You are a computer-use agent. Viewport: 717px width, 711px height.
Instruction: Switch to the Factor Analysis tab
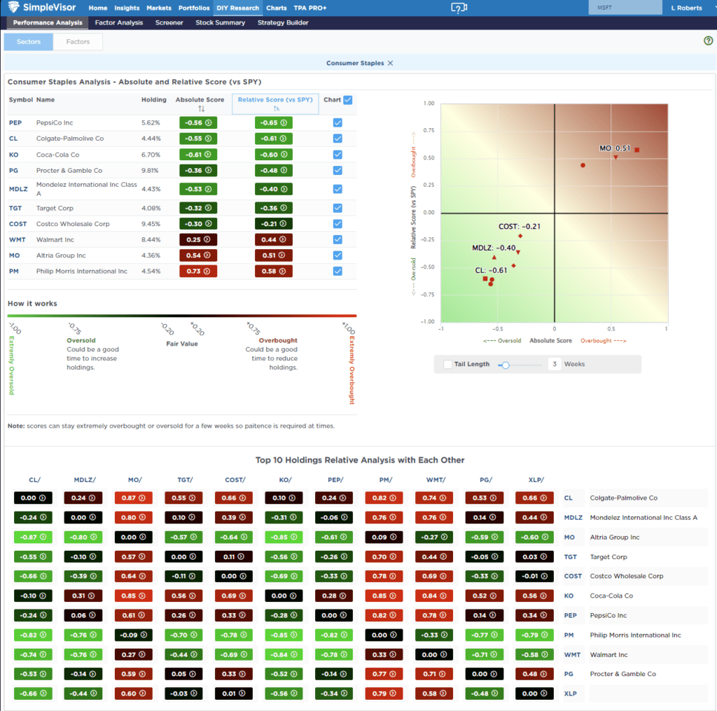click(x=118, y=22)
